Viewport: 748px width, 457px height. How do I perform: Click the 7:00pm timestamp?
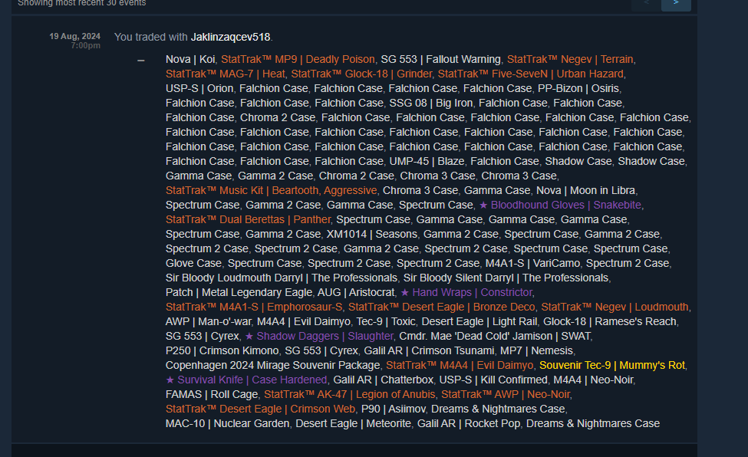click(x=85, y=46)
